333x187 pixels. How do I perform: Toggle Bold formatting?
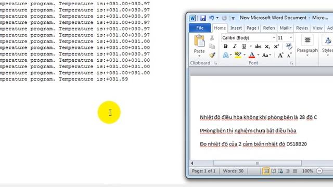[225, 46]
